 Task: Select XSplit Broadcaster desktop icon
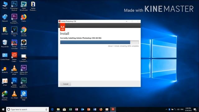click(24, 6)
